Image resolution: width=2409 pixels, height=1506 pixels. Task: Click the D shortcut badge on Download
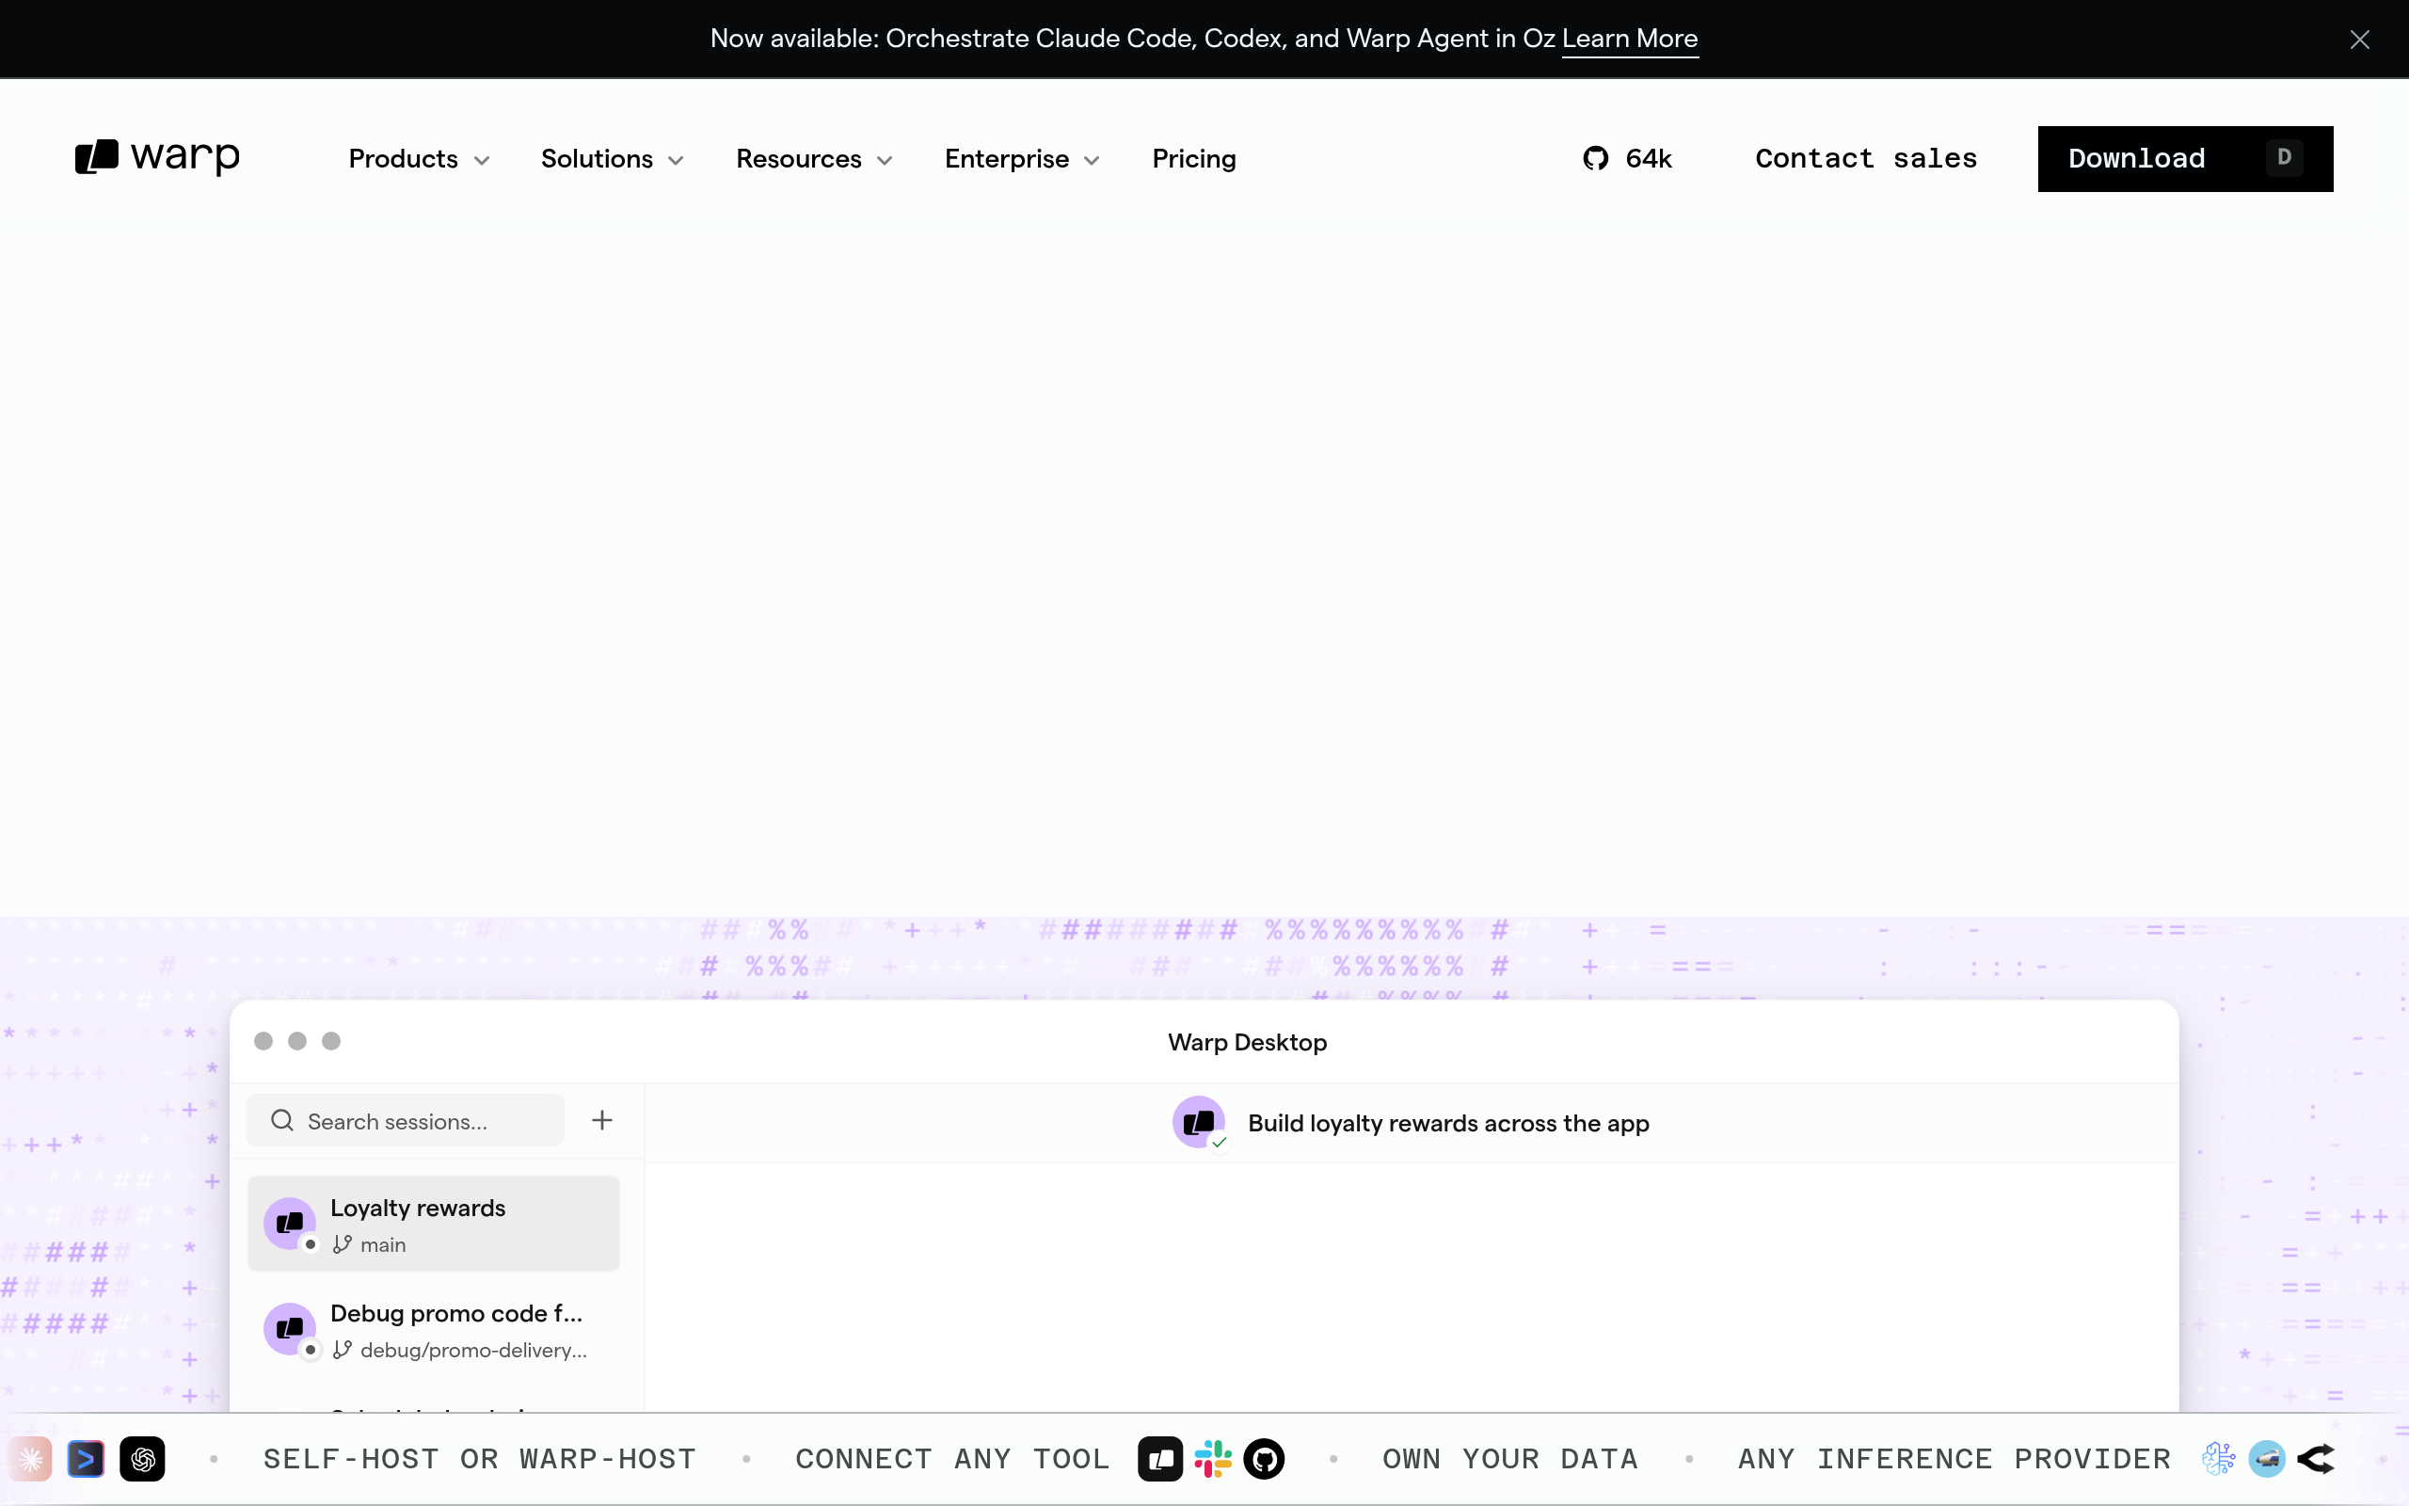[2285, 157]
